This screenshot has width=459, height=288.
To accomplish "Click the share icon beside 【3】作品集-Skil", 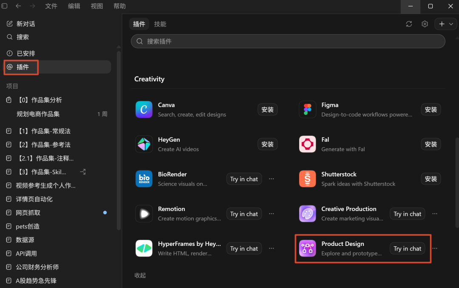I will tap(83, 172).
